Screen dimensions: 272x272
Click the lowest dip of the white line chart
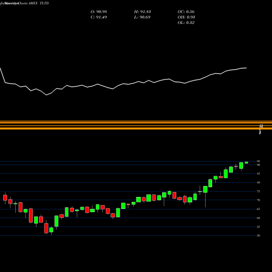[x=46, y=95]
